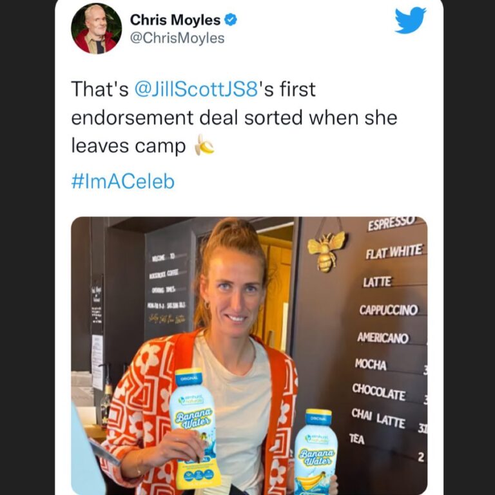Click the ESPRESSO text on menu board
This screenshot has height=495, width=495.
[x=391, y=223]
